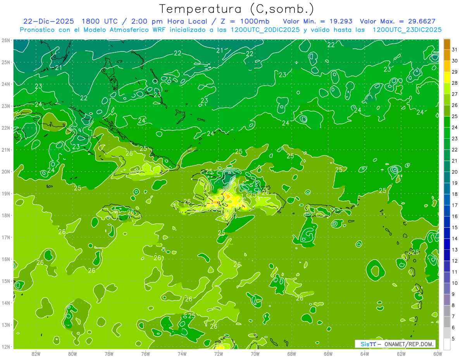Select the "1200UTC_23DIC2025" valid-until timestamp

pyautogui.click(x=407, y=30)
